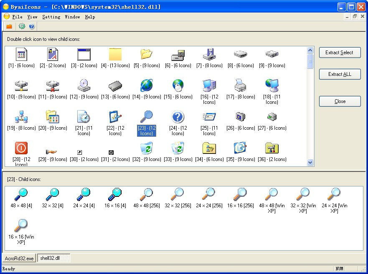The width and height of the screenshot is (368, 274).
Task: Select the computer icon [16]
Action: 209,85
